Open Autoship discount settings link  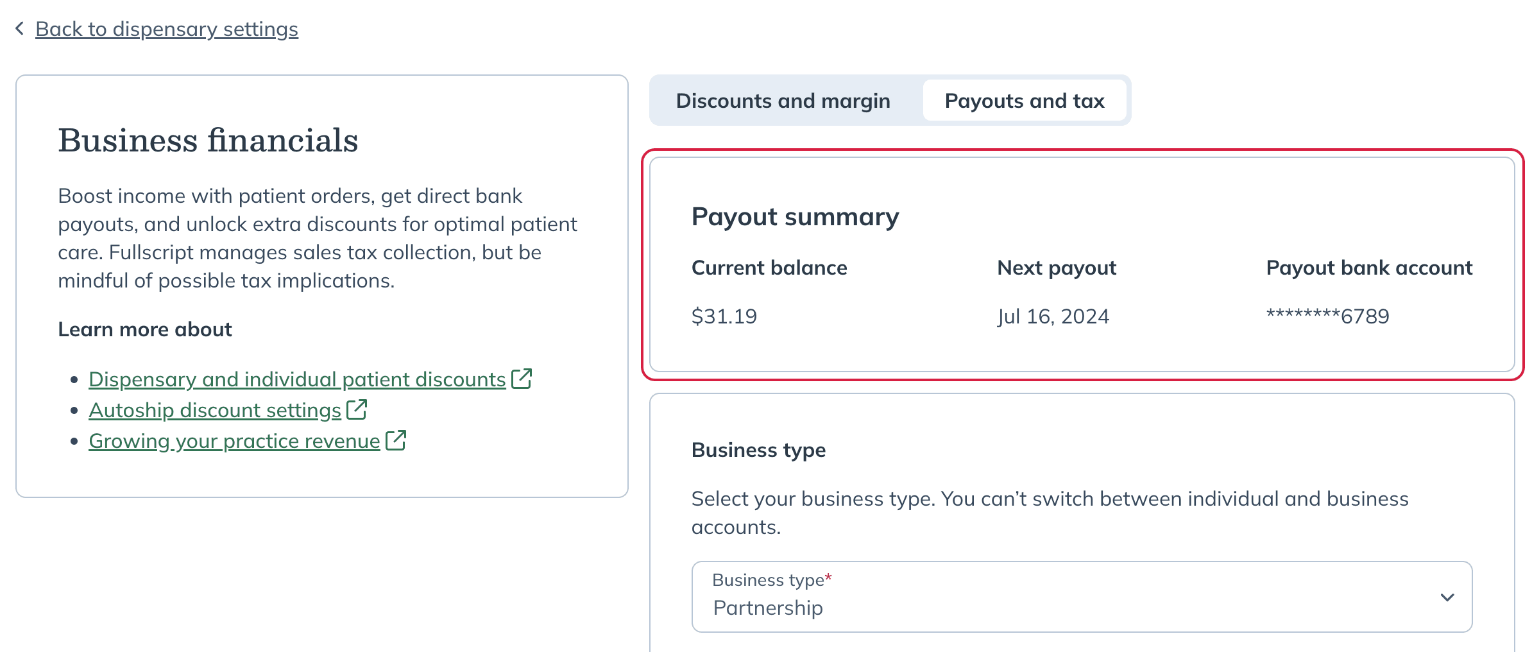215,410
